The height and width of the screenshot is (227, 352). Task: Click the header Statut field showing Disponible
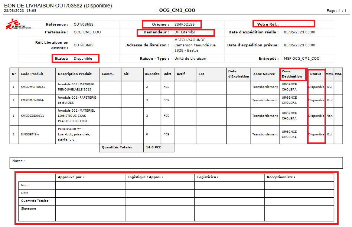click(83, 59)
